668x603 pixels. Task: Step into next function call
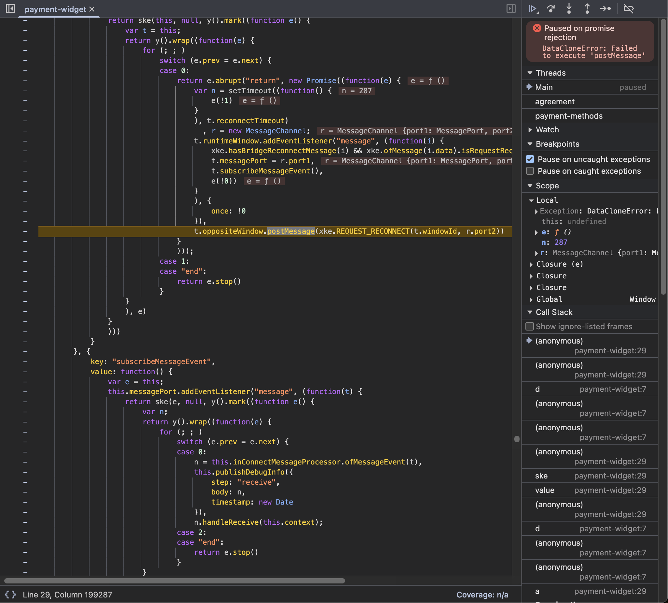(569, 8)
